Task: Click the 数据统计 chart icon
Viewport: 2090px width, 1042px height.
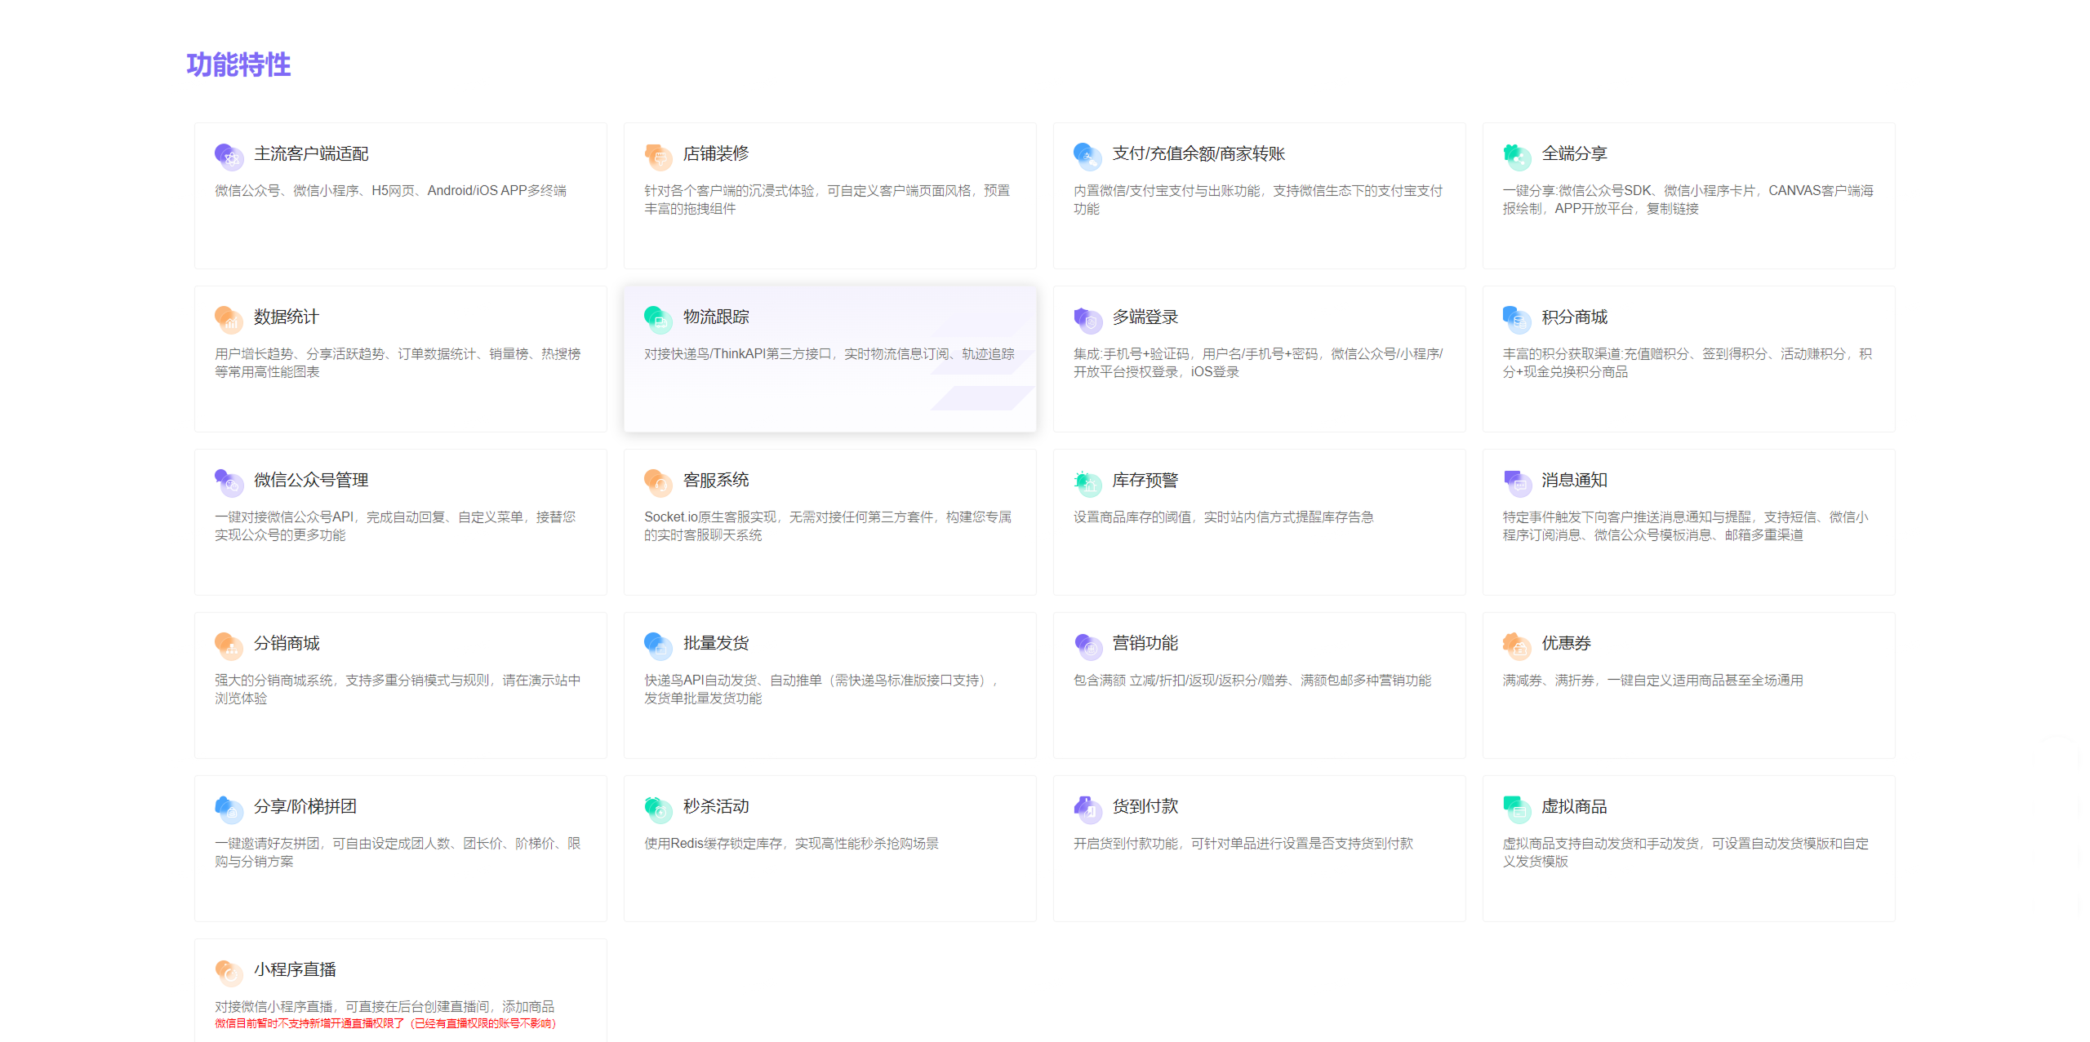Action: tap(229, 319)
